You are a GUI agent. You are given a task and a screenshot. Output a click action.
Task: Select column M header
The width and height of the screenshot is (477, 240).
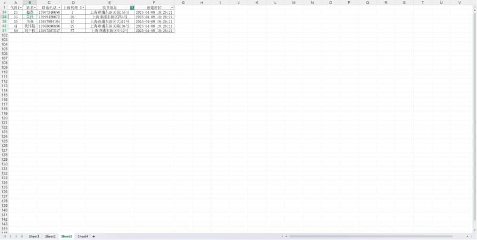pyautogui.click(x=294, y=3)
